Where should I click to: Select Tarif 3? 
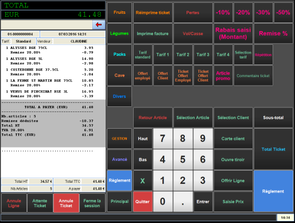coord(203,55)
